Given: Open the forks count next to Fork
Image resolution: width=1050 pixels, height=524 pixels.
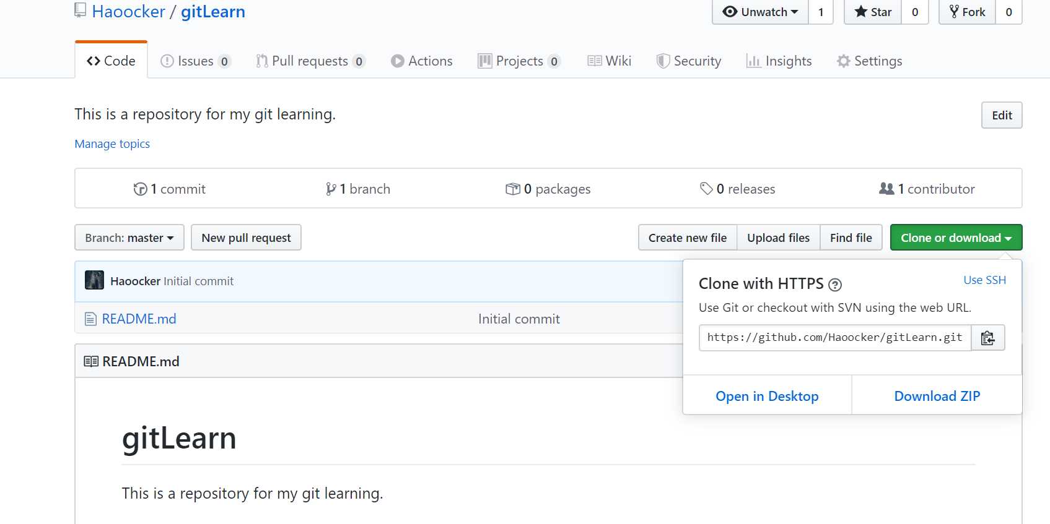Looking at the screenshot, I should tap(1008, 12).
